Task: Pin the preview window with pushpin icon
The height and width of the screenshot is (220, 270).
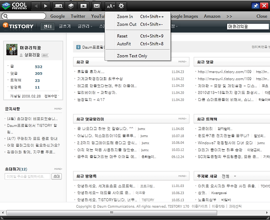Action: [255, 6]
